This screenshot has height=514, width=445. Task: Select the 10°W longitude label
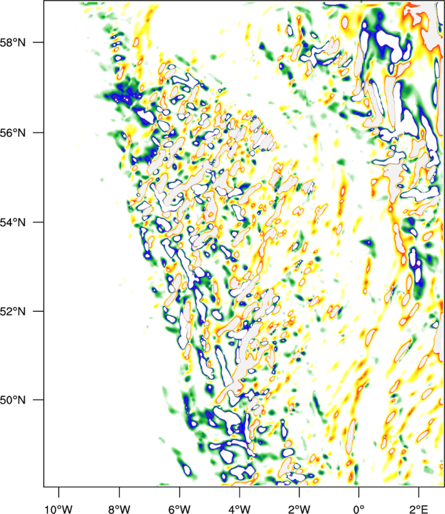(x=58, y=509)
